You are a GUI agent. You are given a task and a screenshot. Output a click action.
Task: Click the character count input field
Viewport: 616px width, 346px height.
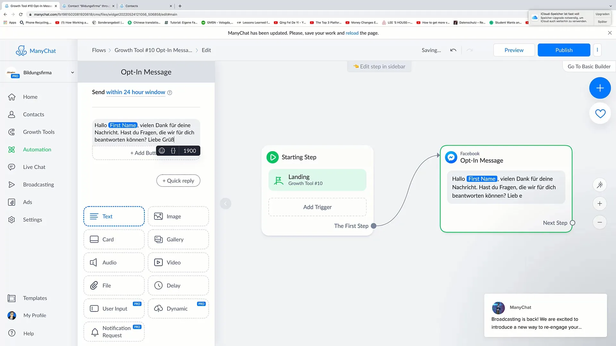190,151
